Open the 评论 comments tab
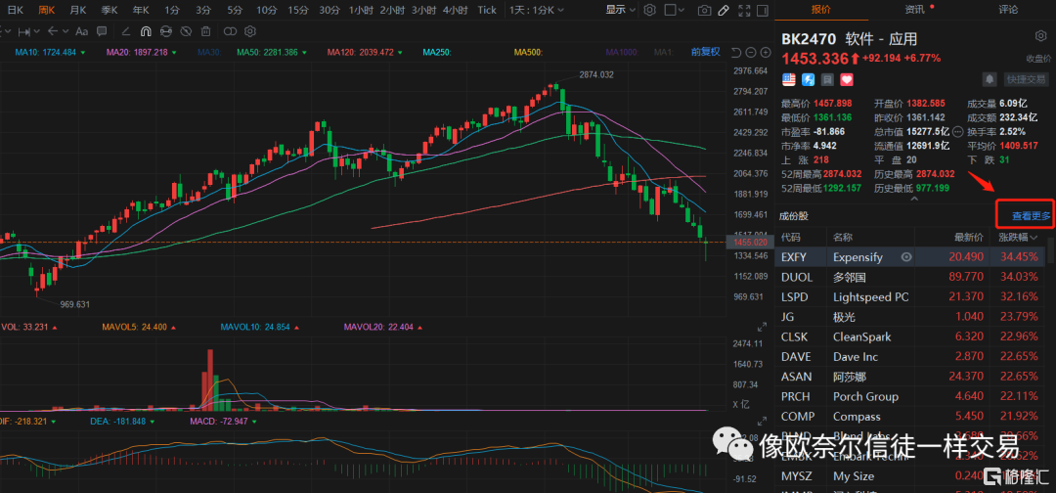 pyautogui.click(x=1008, y=10)
